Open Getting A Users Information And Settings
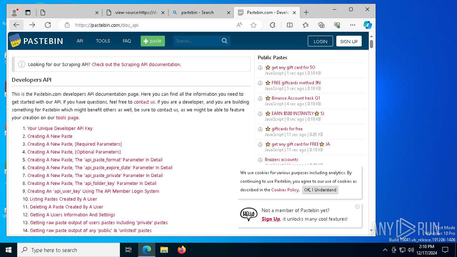The image size is (457, 257). pyautogui.click(x=72, y=215)
